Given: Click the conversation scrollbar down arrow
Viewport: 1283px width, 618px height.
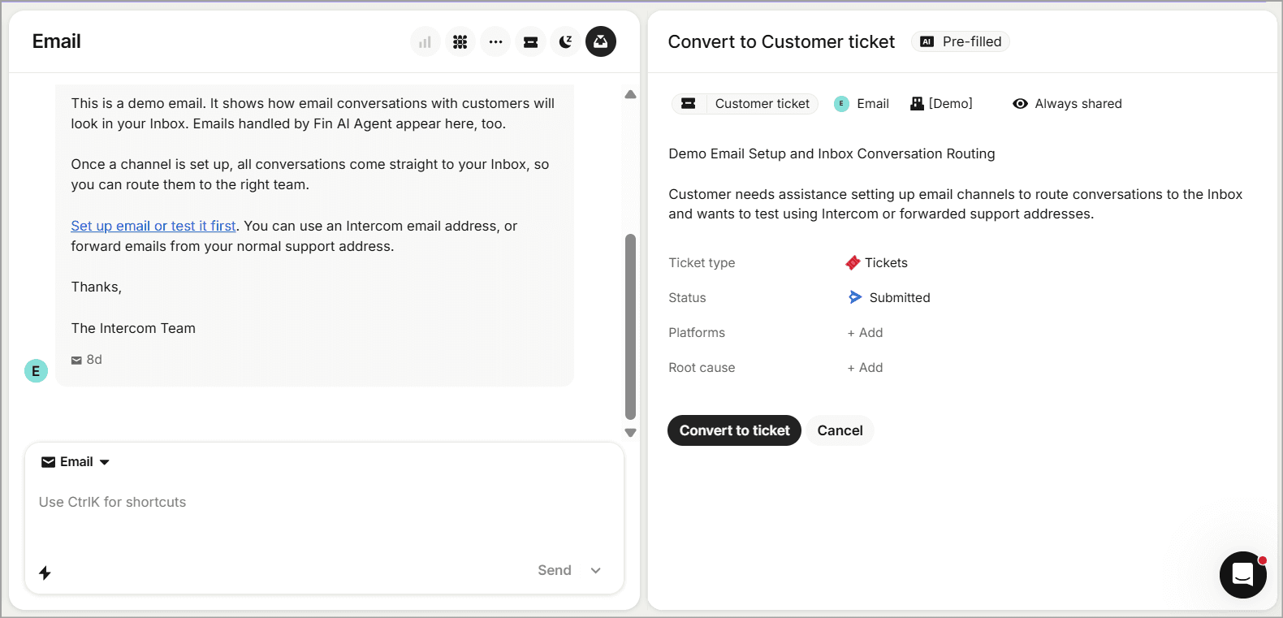Looking at the screenshot, I should [x=630, y=433].
